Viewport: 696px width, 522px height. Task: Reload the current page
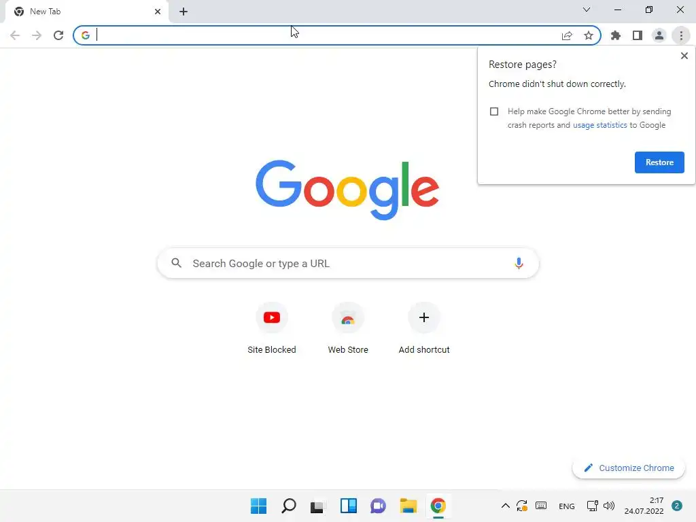pyautogui.click(x=58, y=35)
